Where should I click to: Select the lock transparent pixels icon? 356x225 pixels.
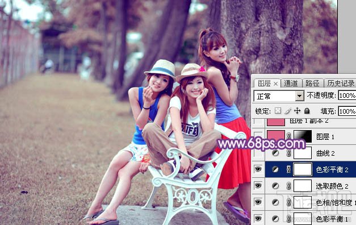(x=278, y=111)
